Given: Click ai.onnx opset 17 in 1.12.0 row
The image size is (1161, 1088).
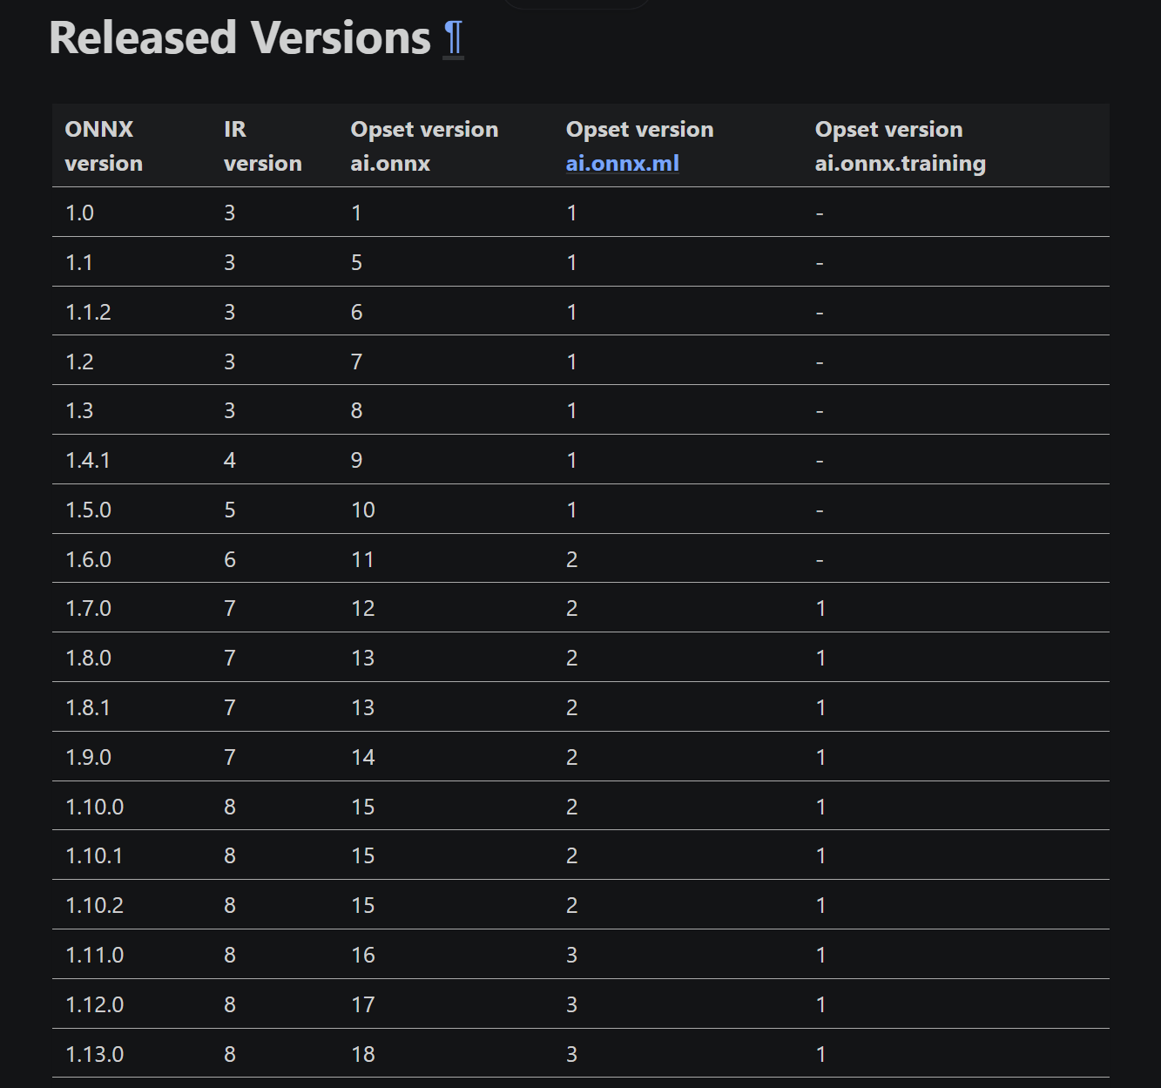Looking at the screenshot, I should [363, 1004].
